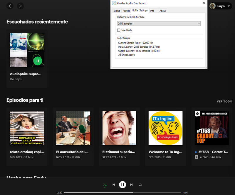Image resolution: width=235 pixels, height=195 pixels.
Task: Click the SEPT 2021 · 7 MIN. label
Action: (x=115, y=157)
